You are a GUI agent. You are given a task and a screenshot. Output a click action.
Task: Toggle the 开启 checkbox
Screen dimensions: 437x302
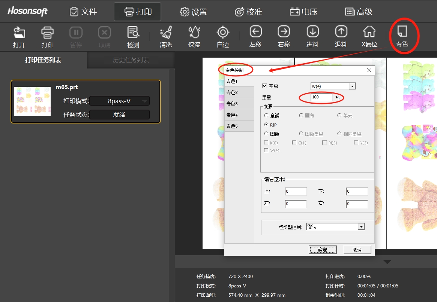(264, 86)
